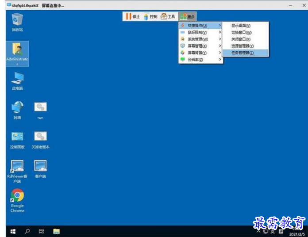Expand the 屏幕管理(X) submenu arrow
308x237 pixels.
click(220, 46)
